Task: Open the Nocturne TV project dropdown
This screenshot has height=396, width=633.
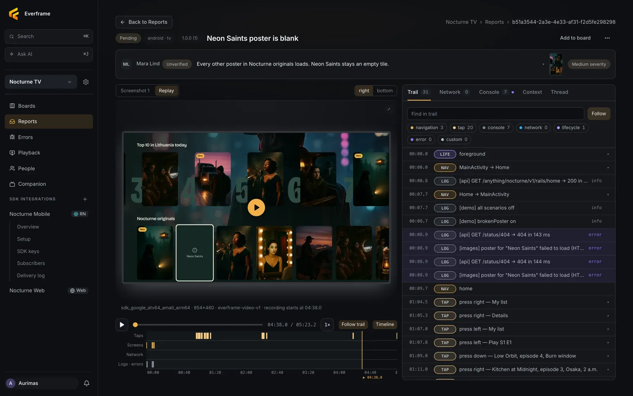Action: point(41,82)
